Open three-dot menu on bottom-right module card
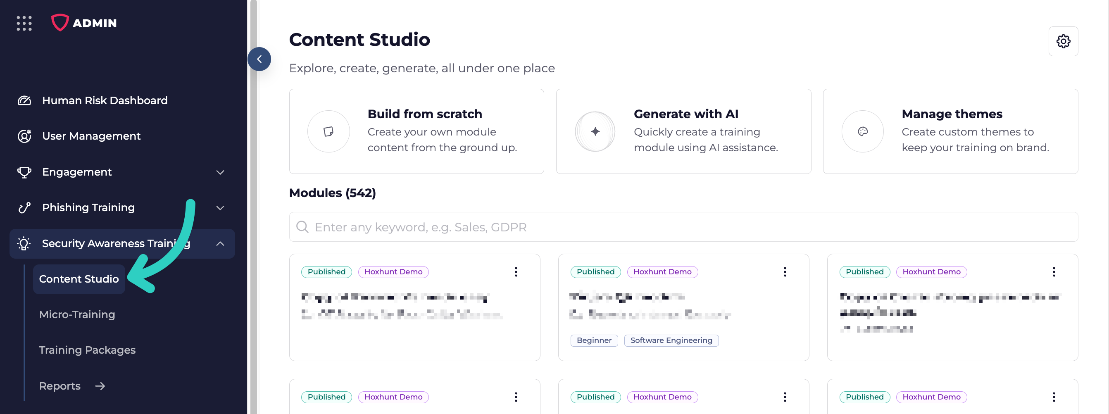The height and width of the screenshot is (414, 1109). 1054,397
